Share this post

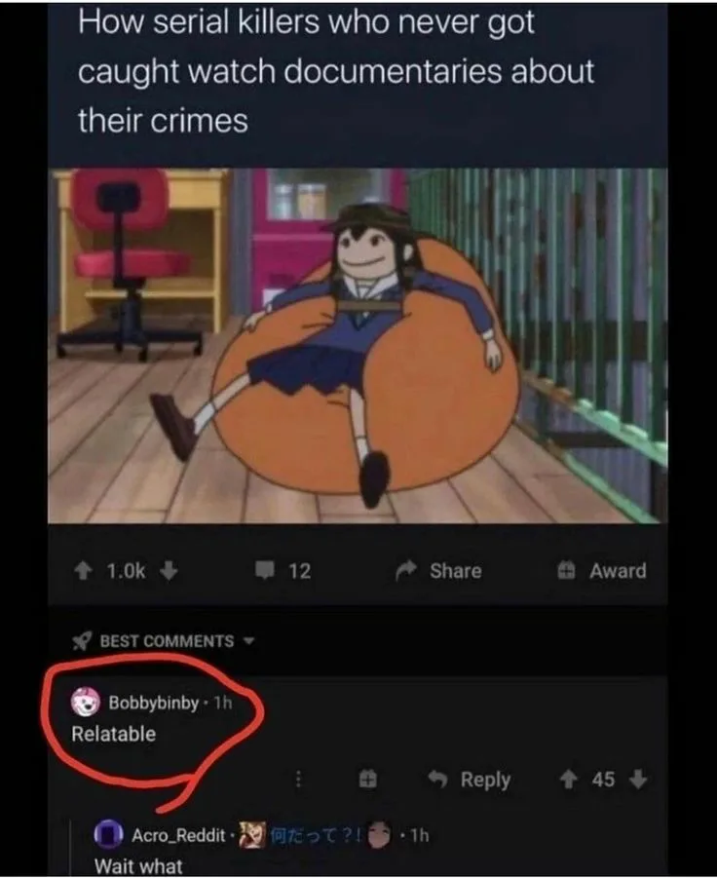pos(438,571)
